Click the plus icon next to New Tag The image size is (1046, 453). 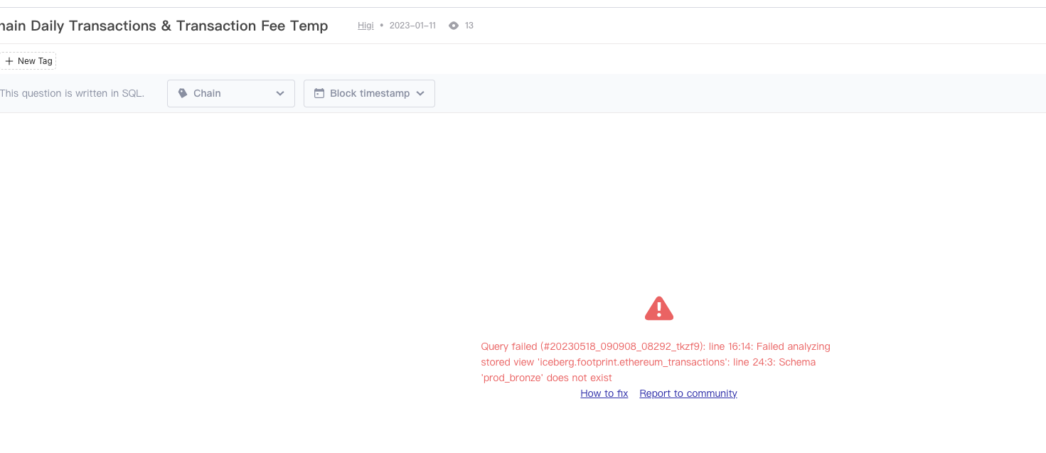pyautogui.click(x=9, y=60)
